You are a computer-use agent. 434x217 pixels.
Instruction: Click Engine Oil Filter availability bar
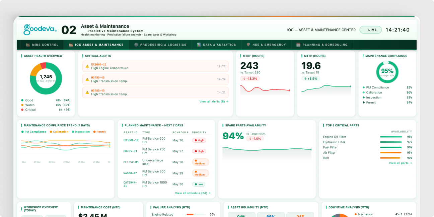click(391, 137)
